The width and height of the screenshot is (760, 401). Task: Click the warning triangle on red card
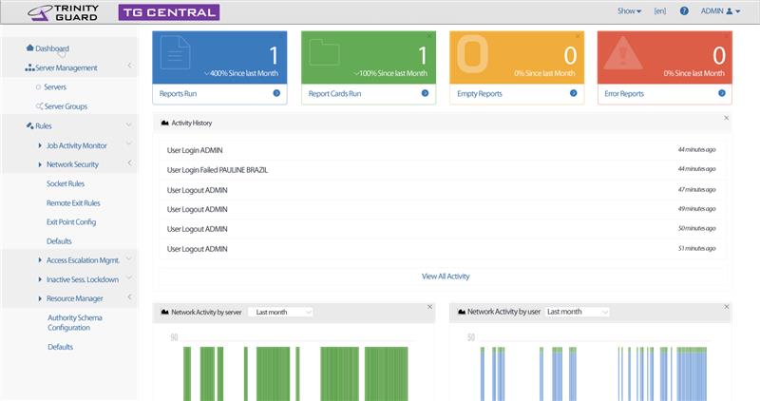coord(623,53)
